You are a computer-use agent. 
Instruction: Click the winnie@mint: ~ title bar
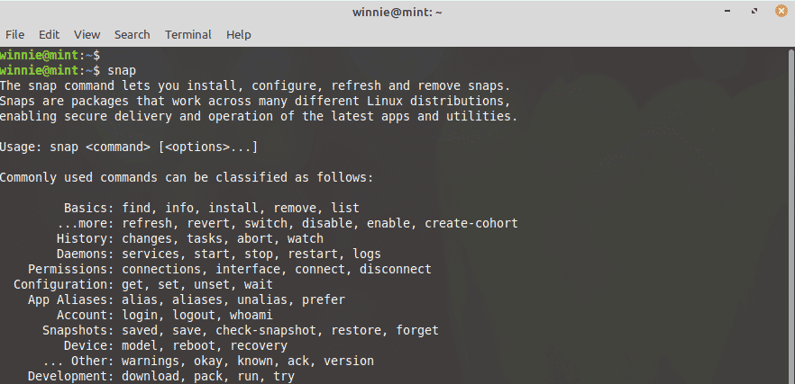pyautogui.click(x=397, y=13)
